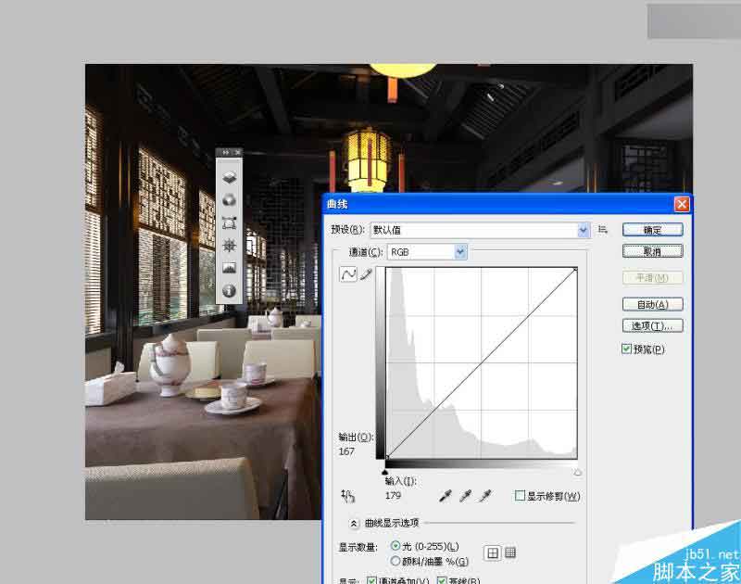Image resolution: width=741 pixels, height=584 pixels.
Task: Click the 曲线 dialog title bar
Action: (463, 204)
